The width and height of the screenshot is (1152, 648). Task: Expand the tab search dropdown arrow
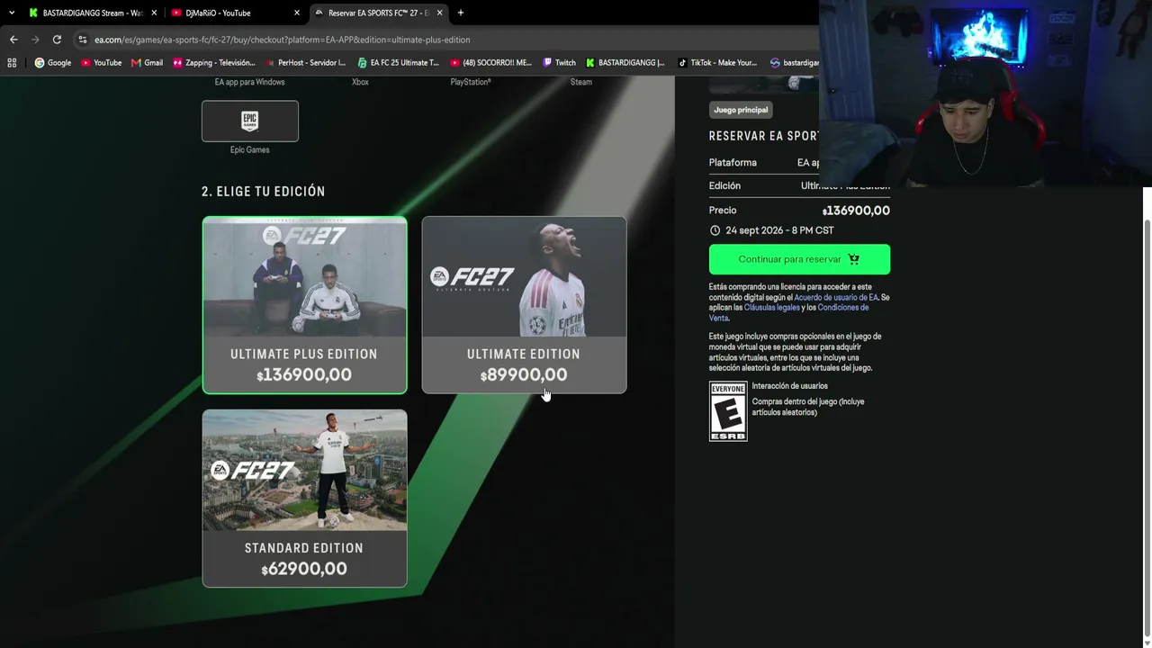point(12,13)
